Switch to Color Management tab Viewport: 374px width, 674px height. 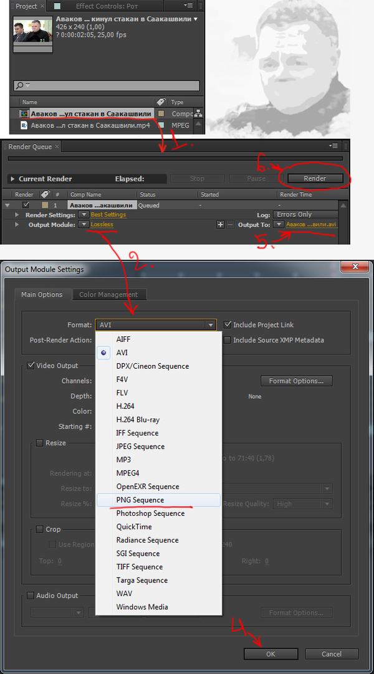tap(108, 295)
